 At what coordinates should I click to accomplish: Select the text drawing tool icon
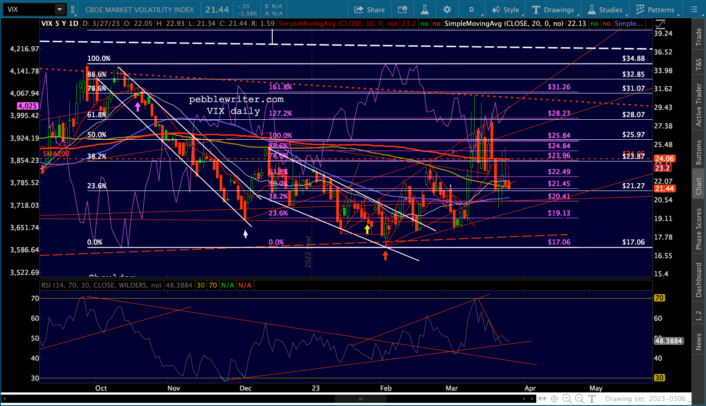(x=592, y=399)
